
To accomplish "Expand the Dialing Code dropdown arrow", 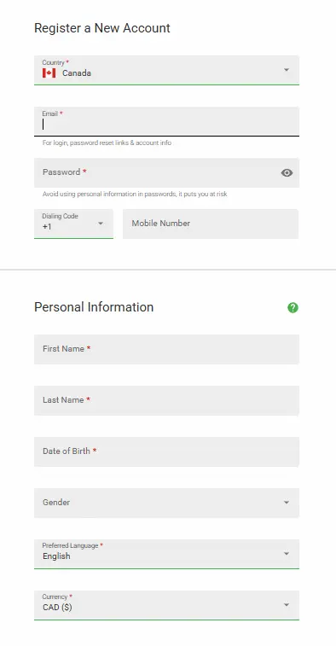I will (x=101, y=224).
